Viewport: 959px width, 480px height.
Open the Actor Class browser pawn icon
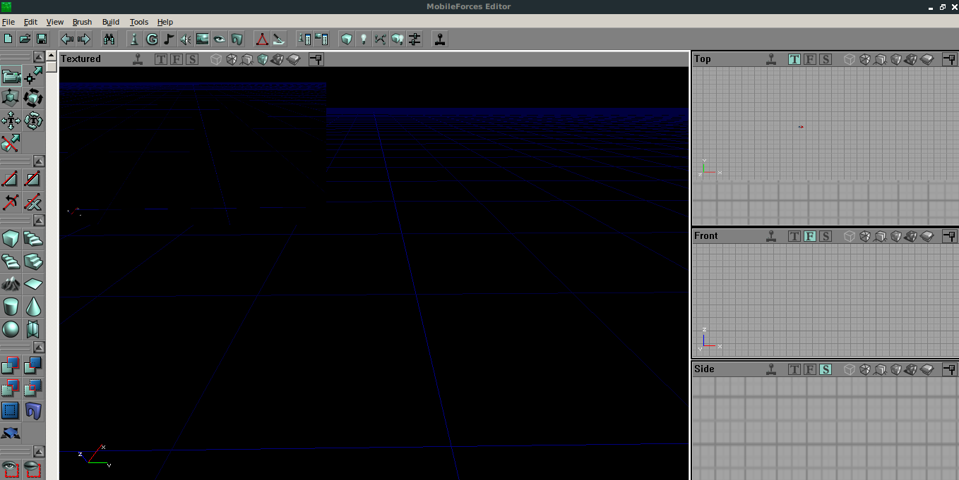click(134, 39)
